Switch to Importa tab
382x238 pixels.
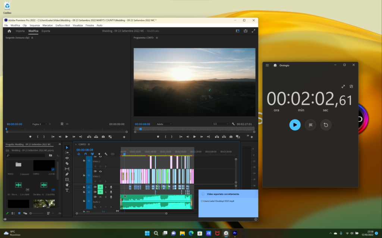(20, 31)
